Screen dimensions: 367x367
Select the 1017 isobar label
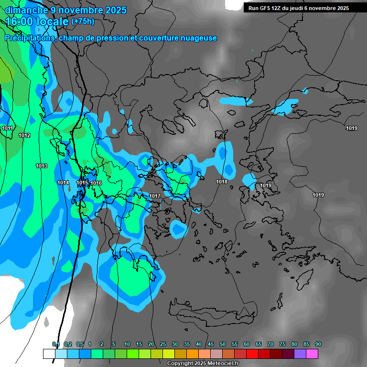click(x=155, y=196)
